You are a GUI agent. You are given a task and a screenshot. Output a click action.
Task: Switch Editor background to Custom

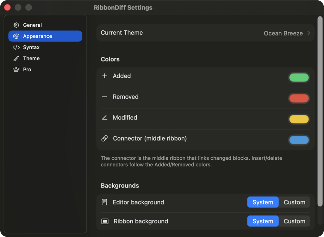point(294,202)
